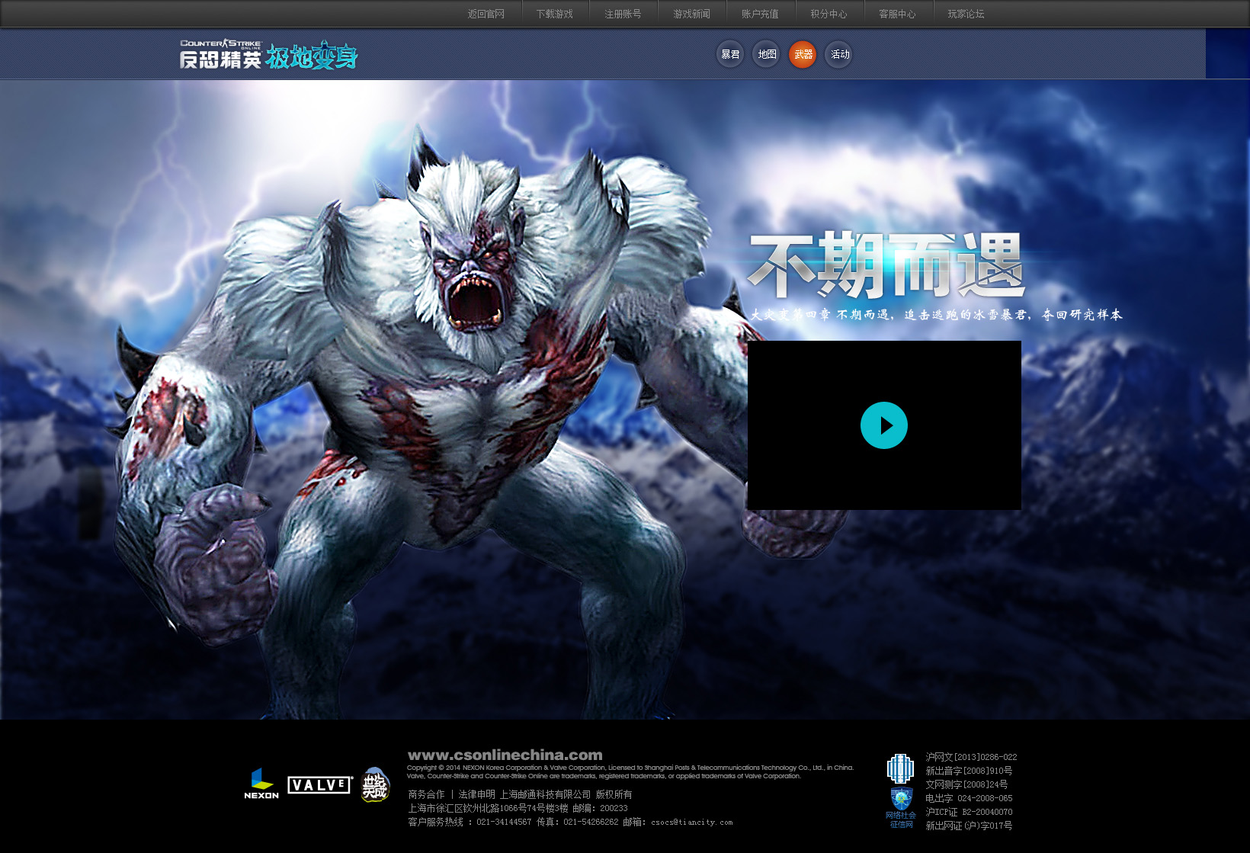
Task: Click the 商务合作 footer link
Action: coord(426,794)
